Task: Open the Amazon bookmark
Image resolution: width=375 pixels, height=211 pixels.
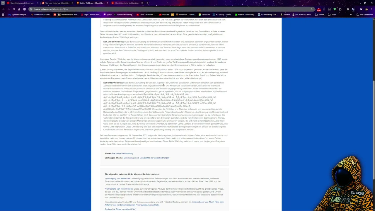Action: pos(285,15)
